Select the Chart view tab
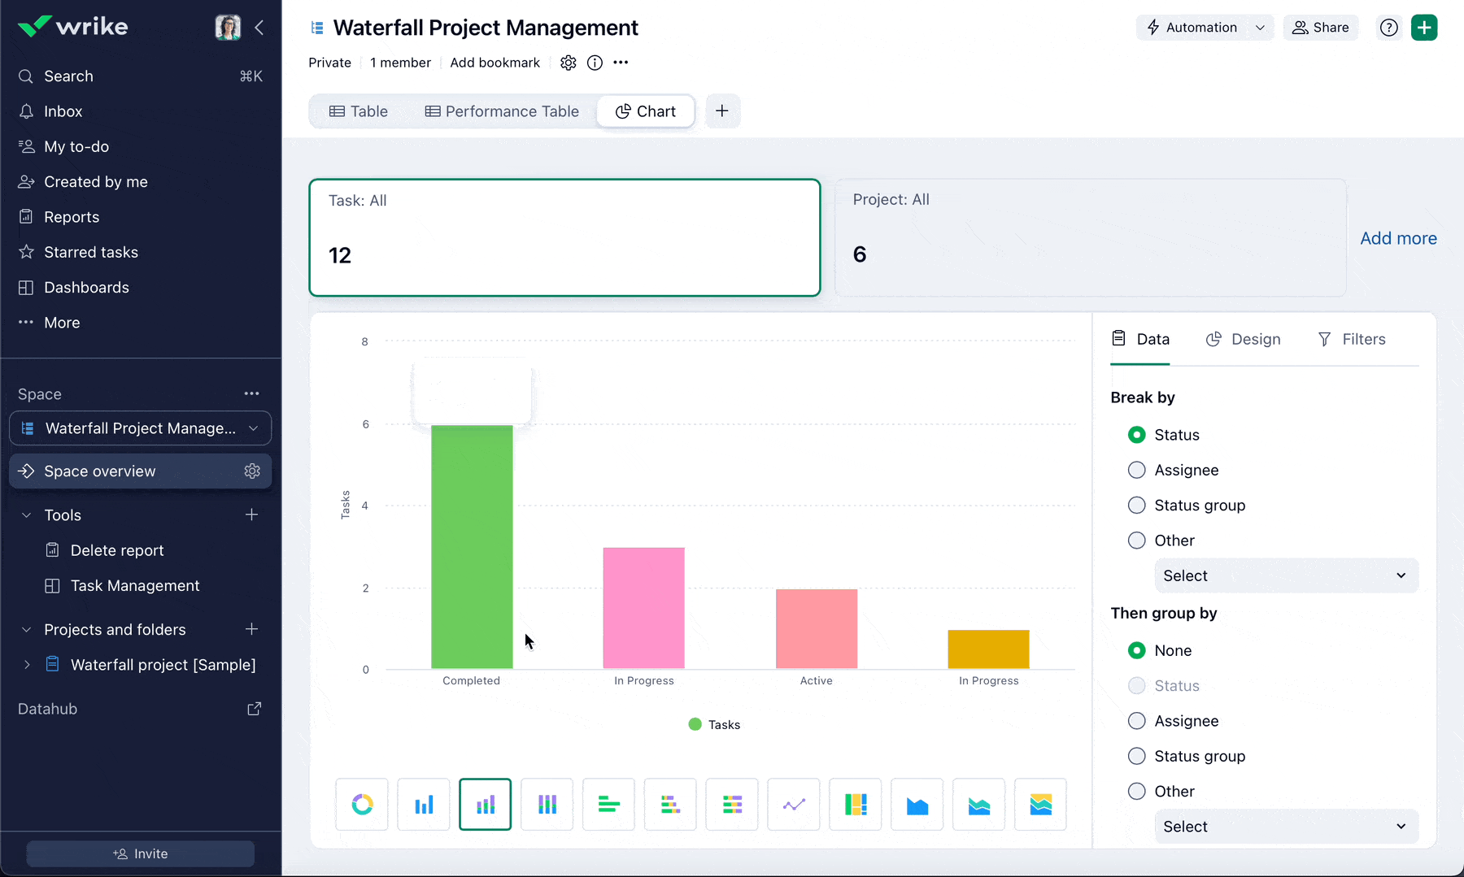This screenshot has height=877, width=1464. 646,111
